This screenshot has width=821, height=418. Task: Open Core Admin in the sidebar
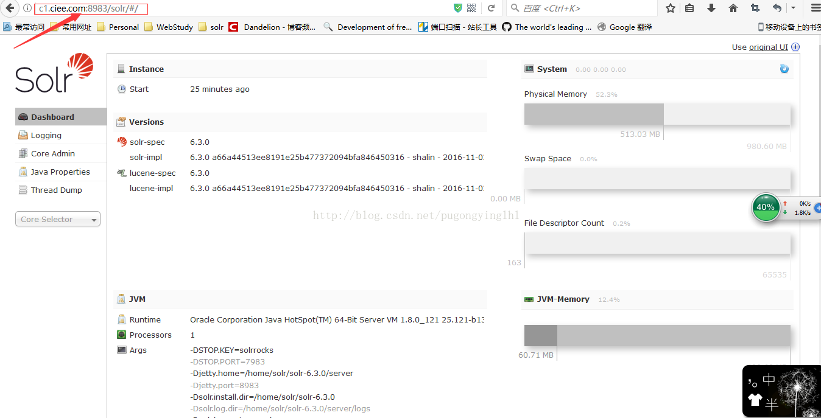pyautogui.click(x=61, y=153)
